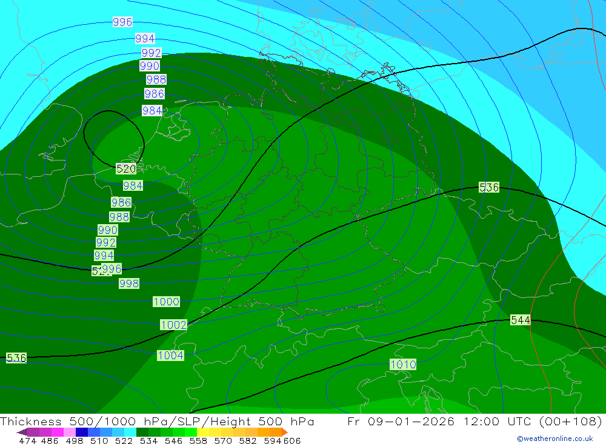Pick the light pink legend swatch

(70, 432)
